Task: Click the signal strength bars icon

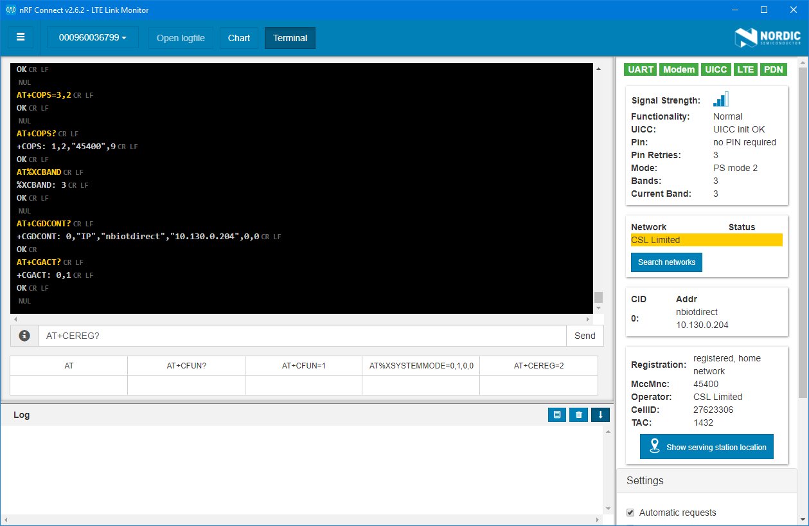Action: click(x=720, y=100)
